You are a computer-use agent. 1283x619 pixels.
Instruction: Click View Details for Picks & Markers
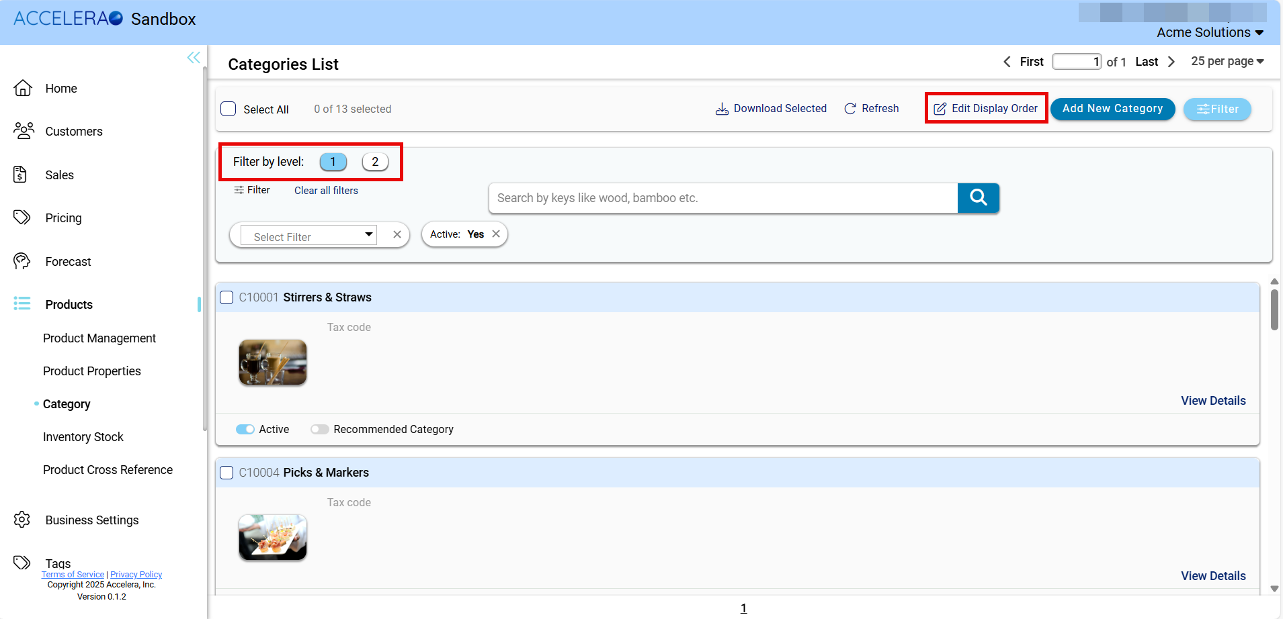[x=1212, y=575]
